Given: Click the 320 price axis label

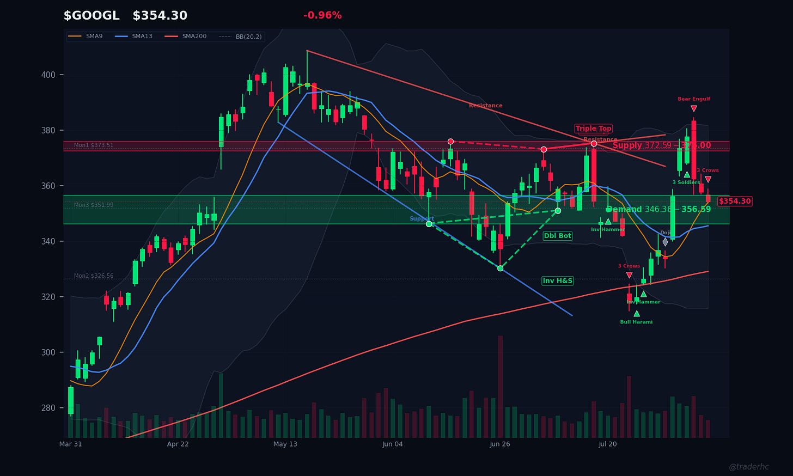Looking at the screenshot, I should (x=48, y=297).
